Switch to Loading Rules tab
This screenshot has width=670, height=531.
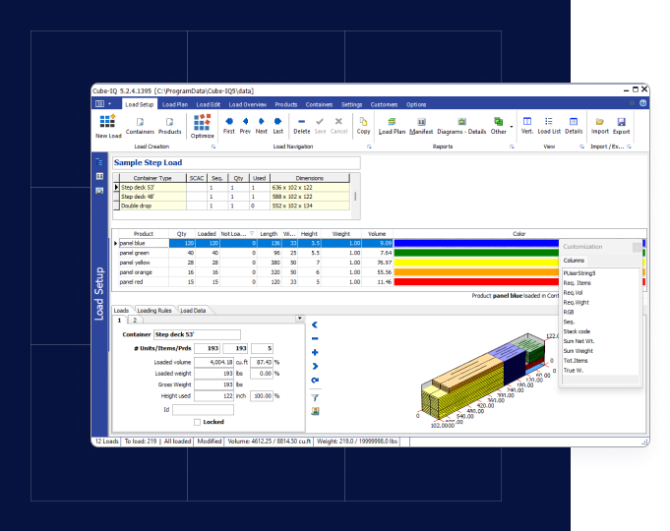154,311
